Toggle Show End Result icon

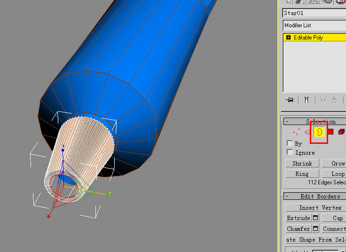[307, 100]
